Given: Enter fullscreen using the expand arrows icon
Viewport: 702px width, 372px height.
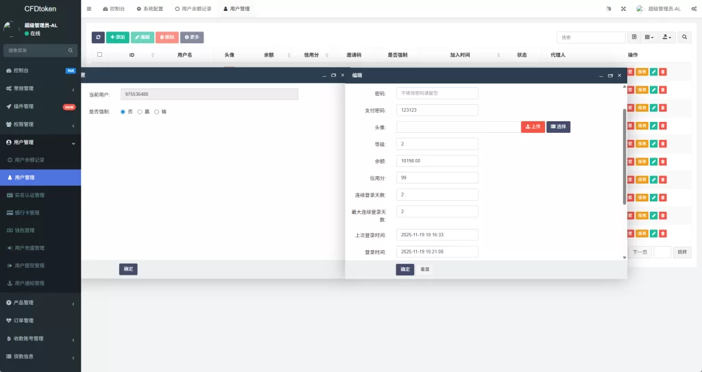Looking at the screenshot, I should 623,9.
